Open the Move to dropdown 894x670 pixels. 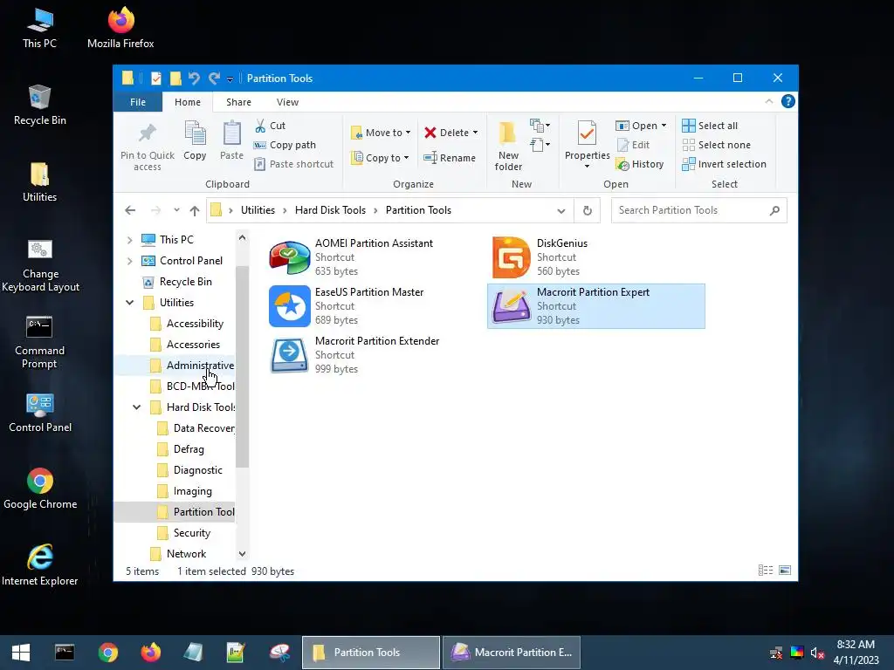(x=381, y=133)
